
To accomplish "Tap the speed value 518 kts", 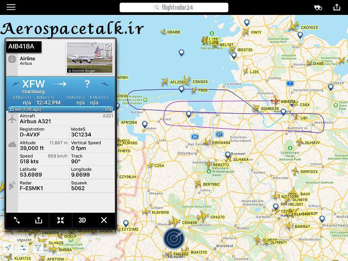I will (29, 162).
